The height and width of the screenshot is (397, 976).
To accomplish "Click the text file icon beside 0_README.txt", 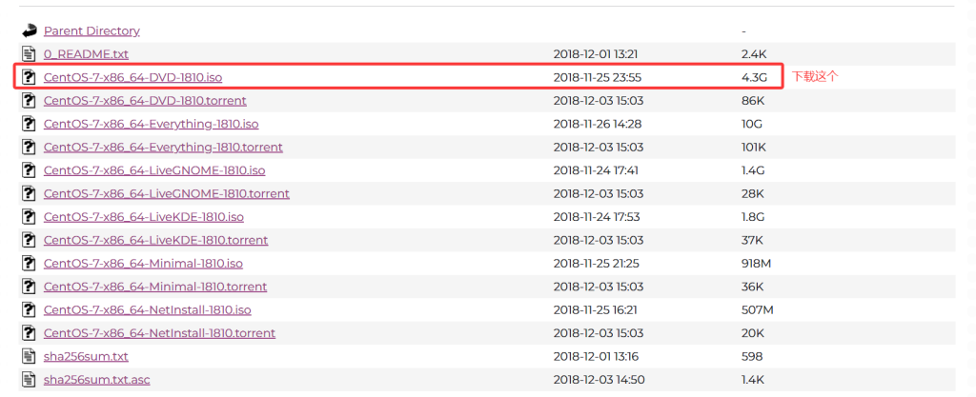I will tap(29, 54).
